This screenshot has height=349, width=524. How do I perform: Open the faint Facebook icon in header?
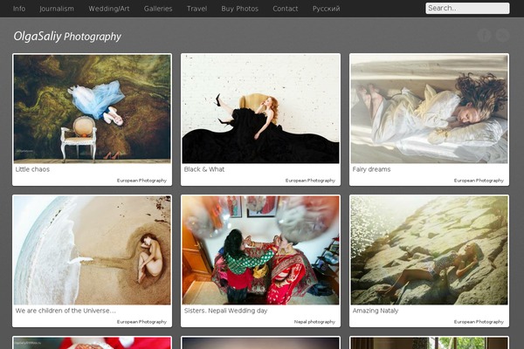[x=484, y=35]
